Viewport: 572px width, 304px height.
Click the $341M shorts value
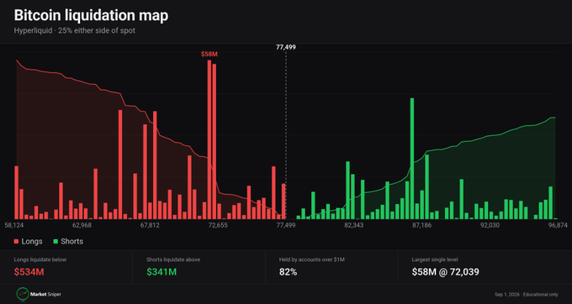[162, 271]
